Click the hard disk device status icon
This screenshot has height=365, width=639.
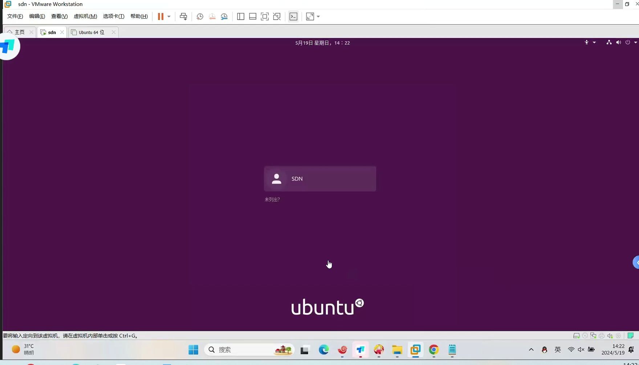tap(576, 336)
